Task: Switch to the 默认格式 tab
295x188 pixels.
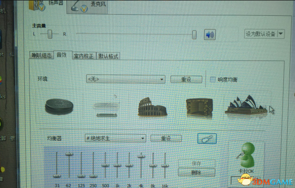Action: pos(108,56)
